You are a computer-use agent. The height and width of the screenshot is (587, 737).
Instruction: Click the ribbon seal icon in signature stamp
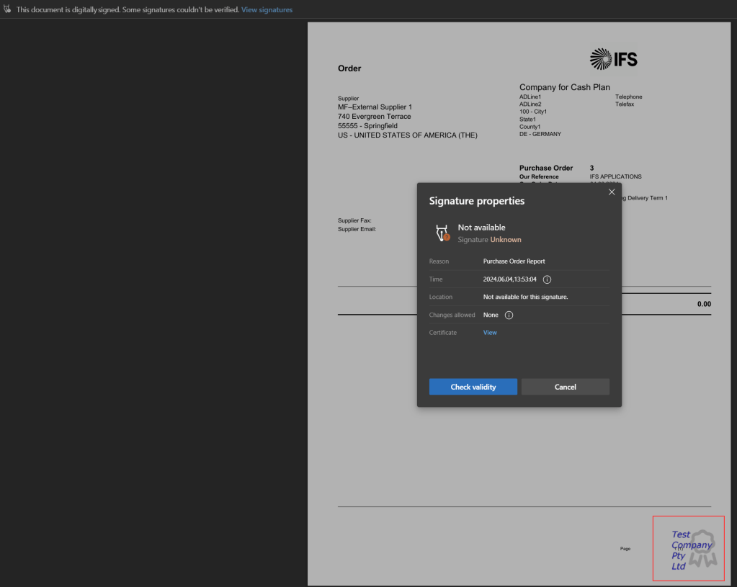coord(698,547)
